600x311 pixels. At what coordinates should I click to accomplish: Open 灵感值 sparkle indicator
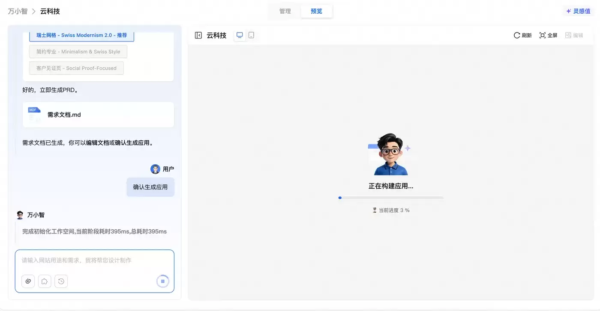[x=578, y=11]
